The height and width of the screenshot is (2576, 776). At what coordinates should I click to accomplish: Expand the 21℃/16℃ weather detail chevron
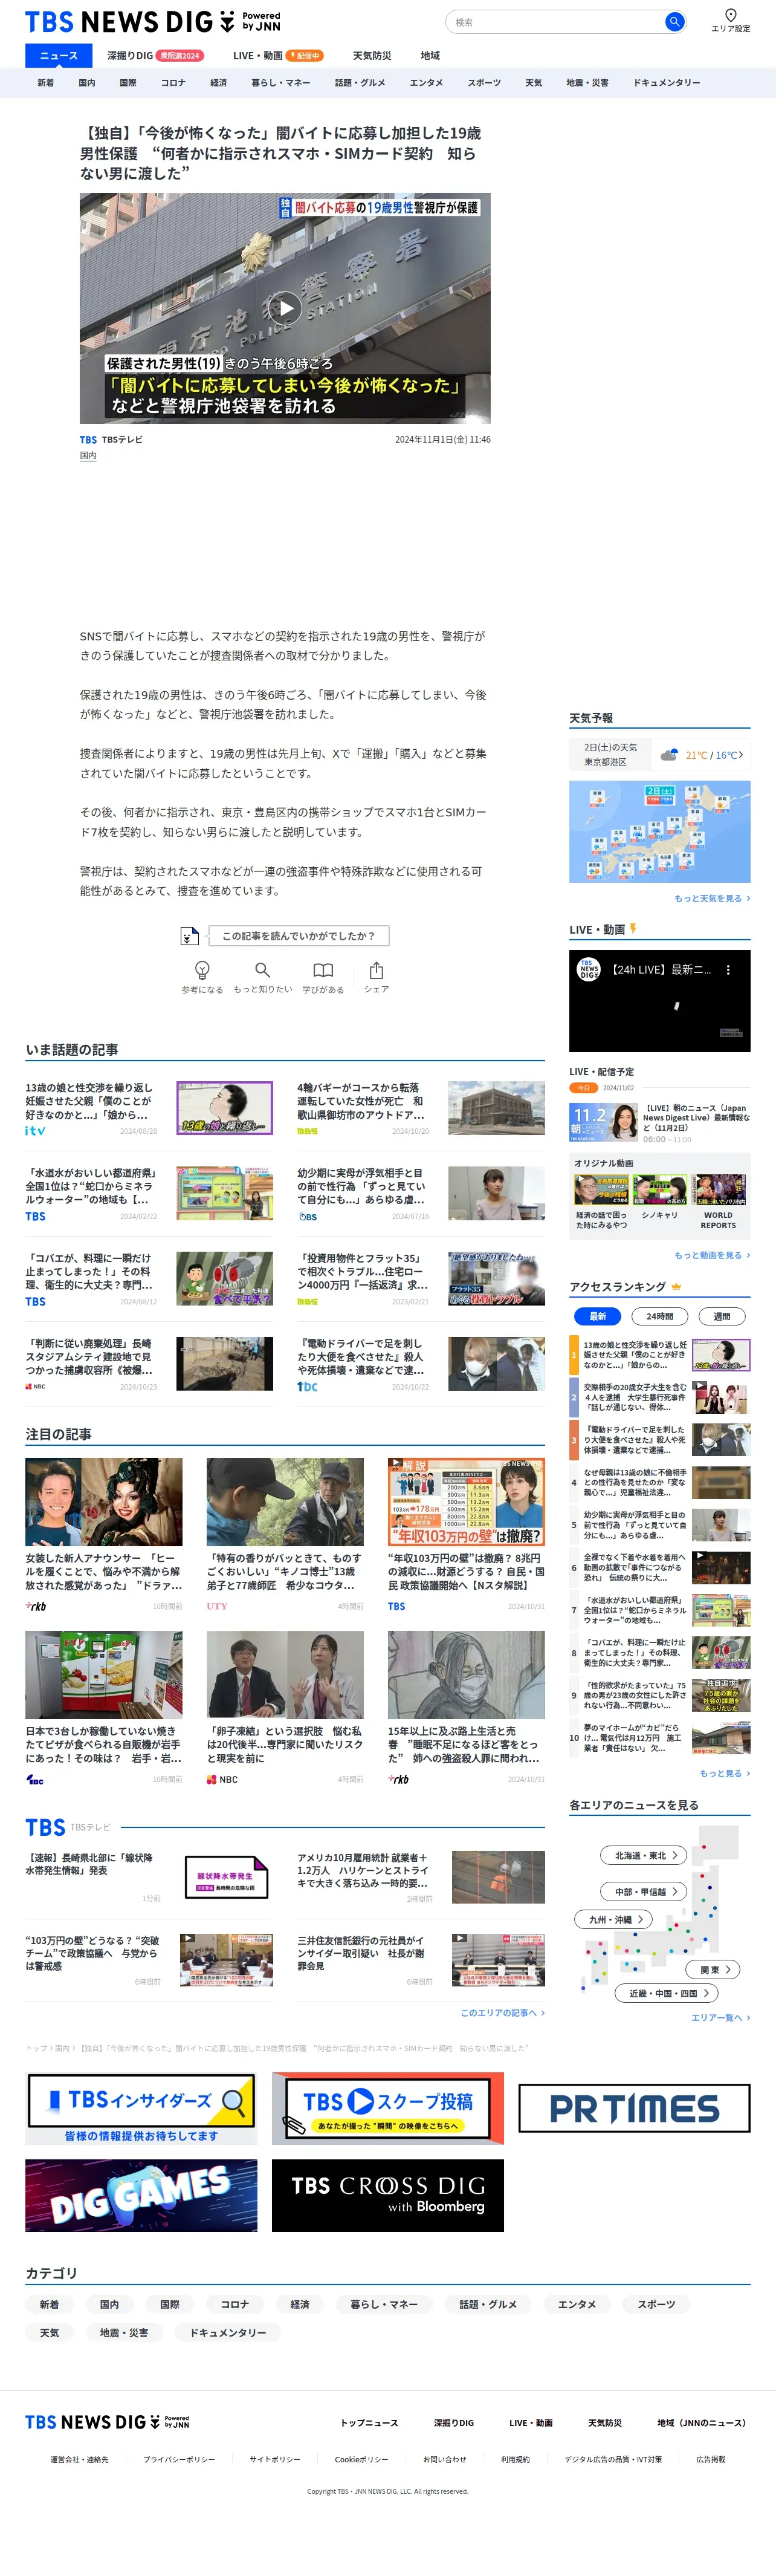pos(741,755)
